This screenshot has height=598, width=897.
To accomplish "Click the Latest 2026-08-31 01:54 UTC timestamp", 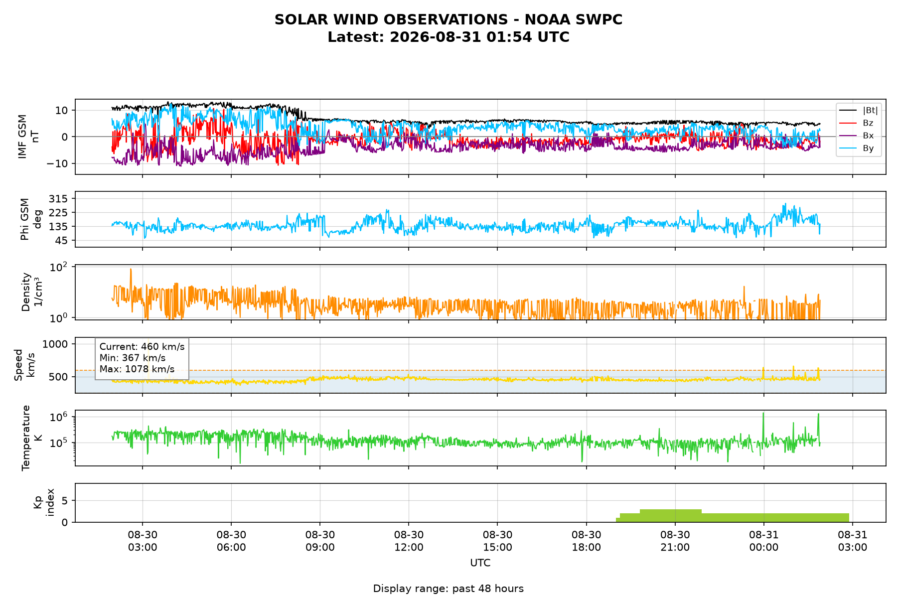I will pos(448,37).
